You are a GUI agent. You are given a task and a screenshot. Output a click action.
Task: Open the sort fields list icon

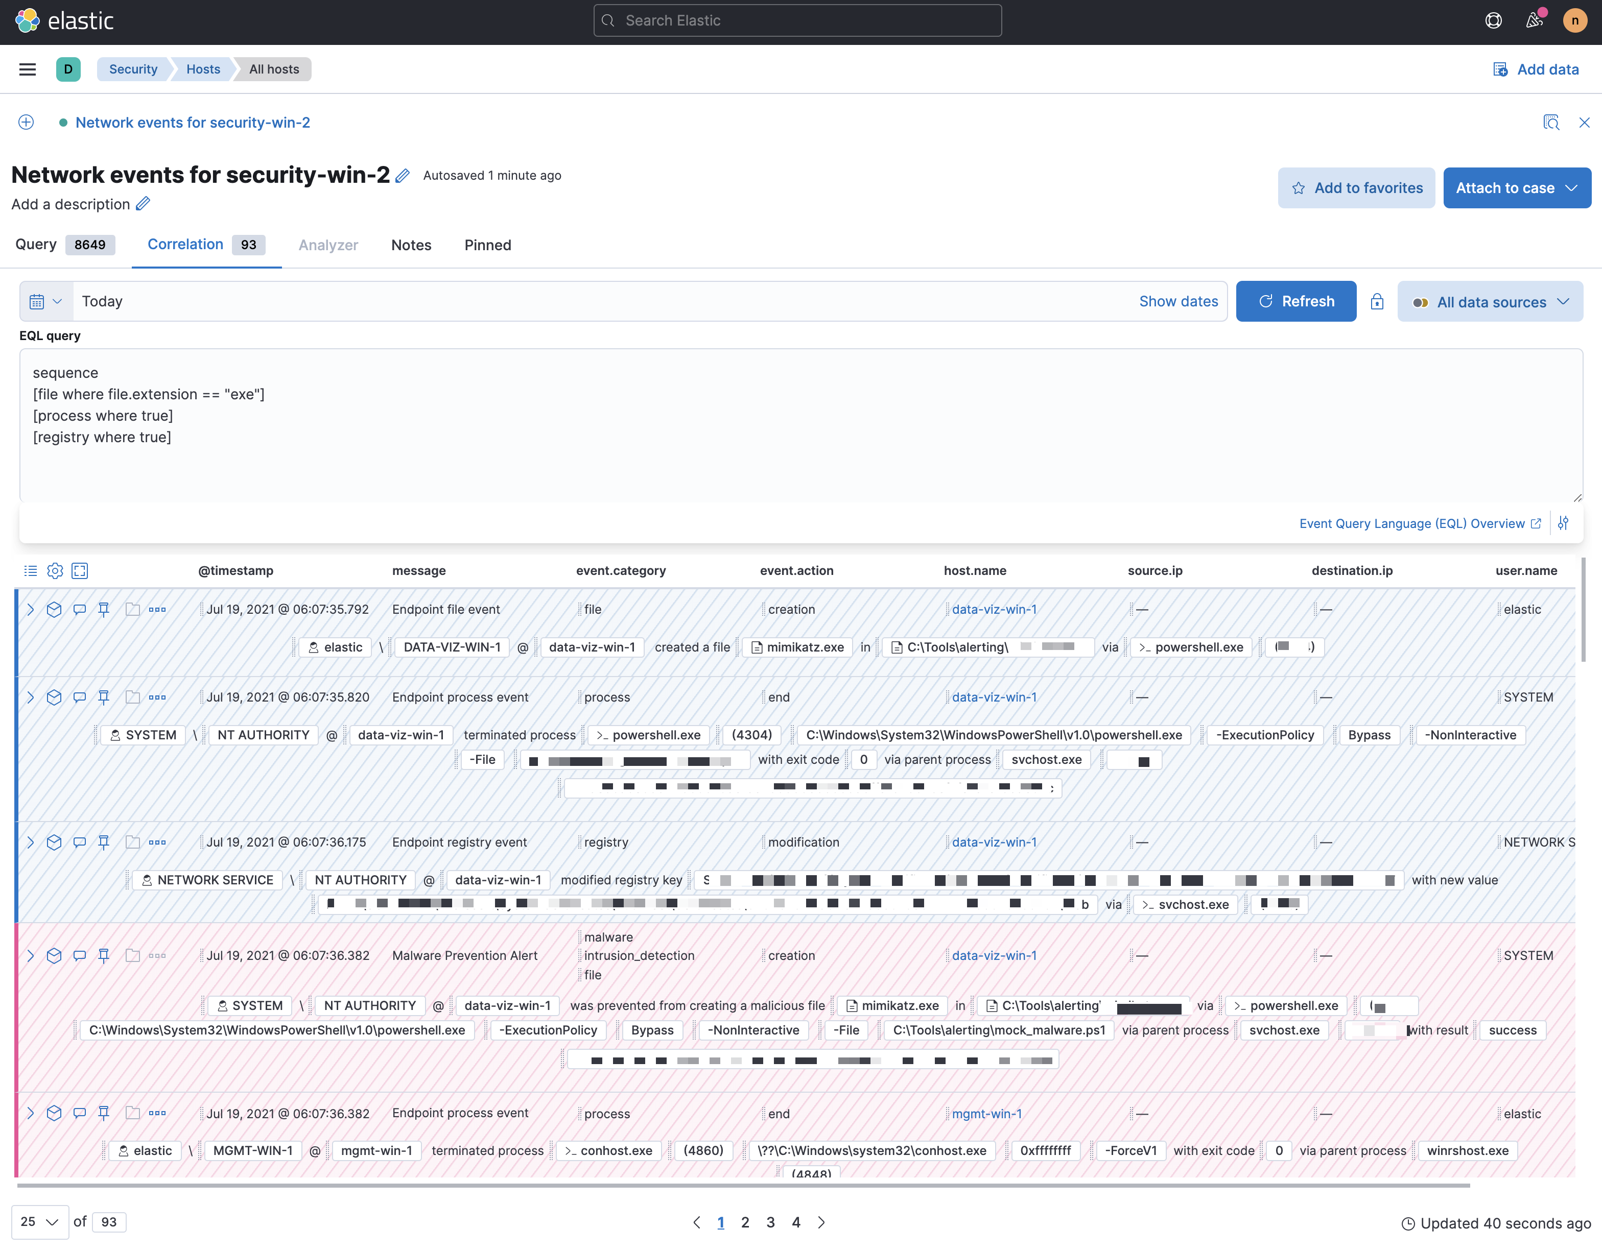tap(30, 570)
